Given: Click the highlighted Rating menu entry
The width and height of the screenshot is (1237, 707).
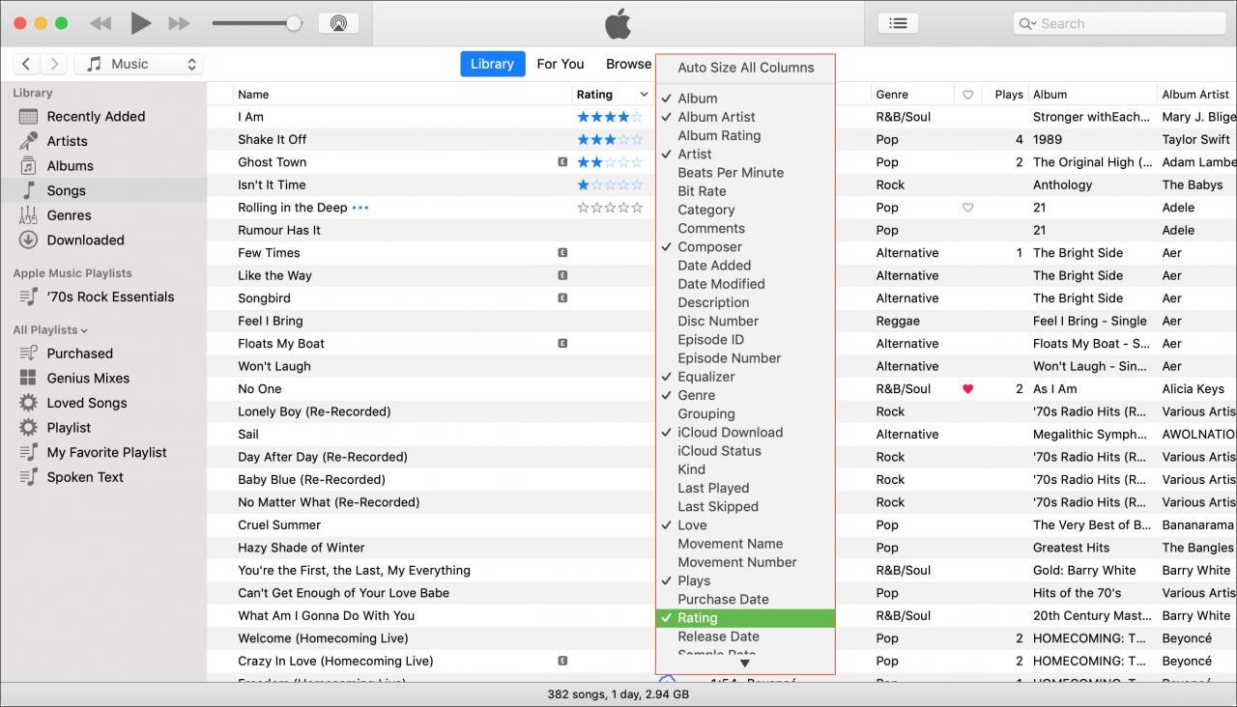Looking at the screenshot, I should (x=745, y=618).
